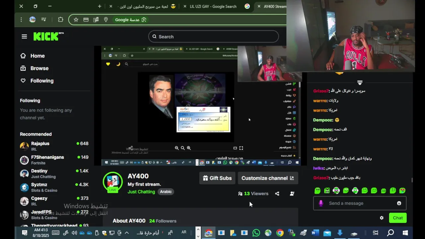Viewport: 425px width, 239px height.
Task: Open chat settings gear
Action: [382, 218]
